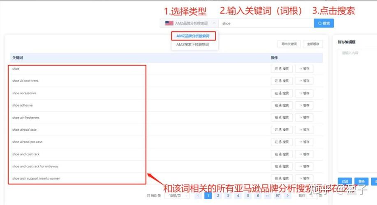This screenshot has height=205, width=377.
Task: Click the keyword input field containing shoe
Action: coord(266,23)
